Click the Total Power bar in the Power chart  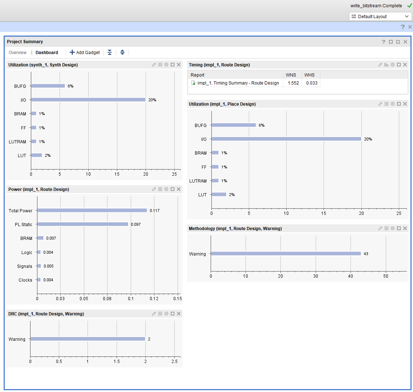(x=92, y=211)
